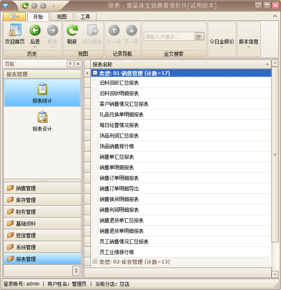Open the 今日金银价 dropdown
Viewport: 281px width, 290px height.
(222, 42)
